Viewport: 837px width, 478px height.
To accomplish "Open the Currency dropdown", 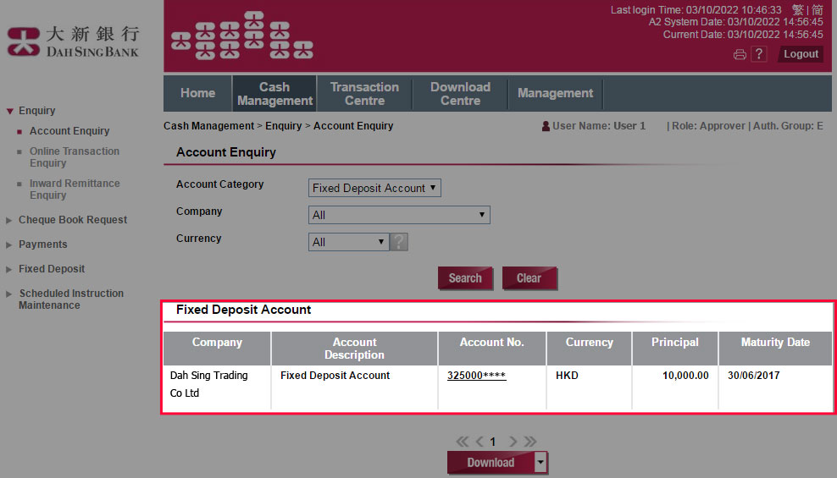I will [x=348, y=242].
